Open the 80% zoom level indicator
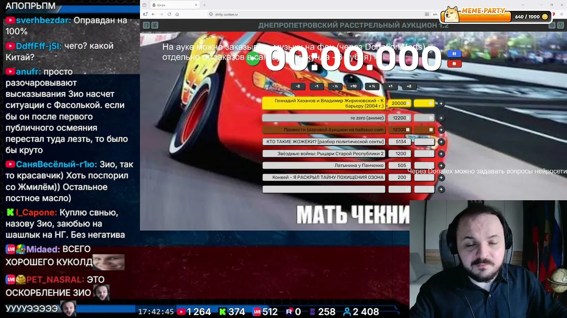The height and width of the screenshot is (318, 567). click(x=435, y=14)
